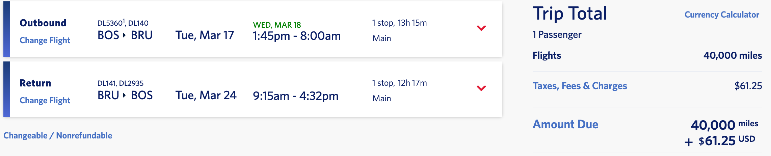
Task: Select outbound flight number DL140
Action: point(138,23)
